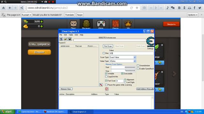
Task: Toggle the Writable checkbox
Action: coord(106,73)
